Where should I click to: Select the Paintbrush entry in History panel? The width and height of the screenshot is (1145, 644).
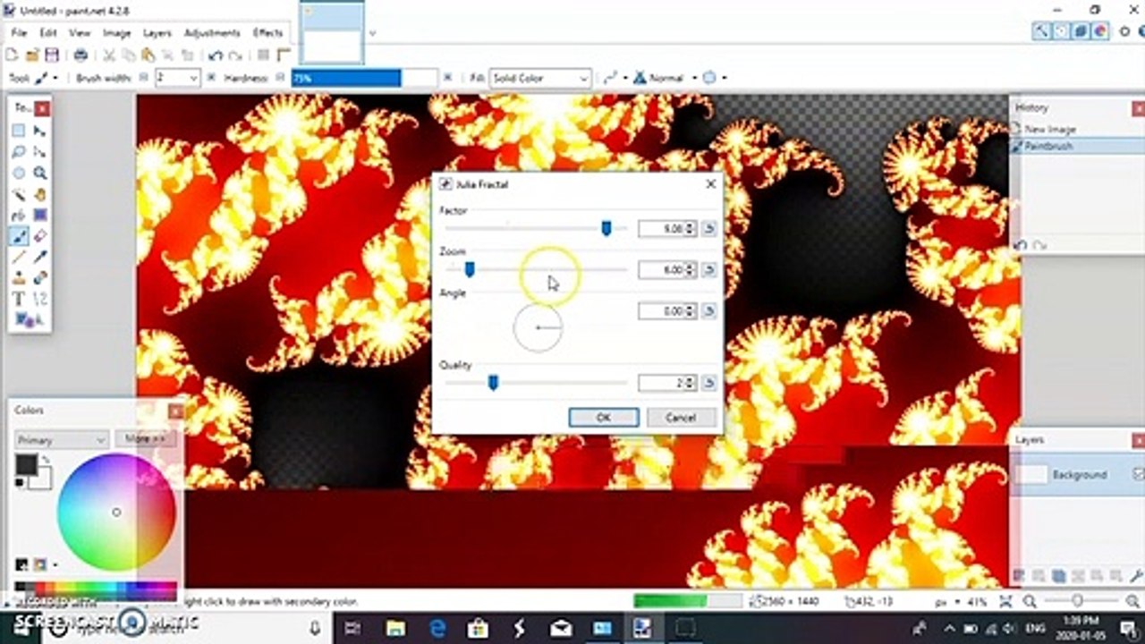tap(1077, 146)
